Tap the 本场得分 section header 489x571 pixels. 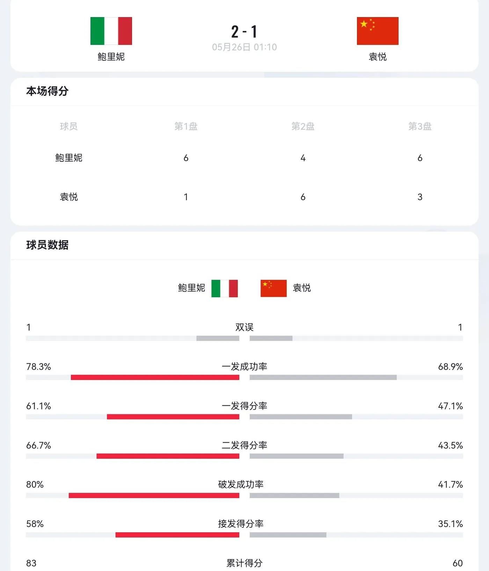(47, 91)
